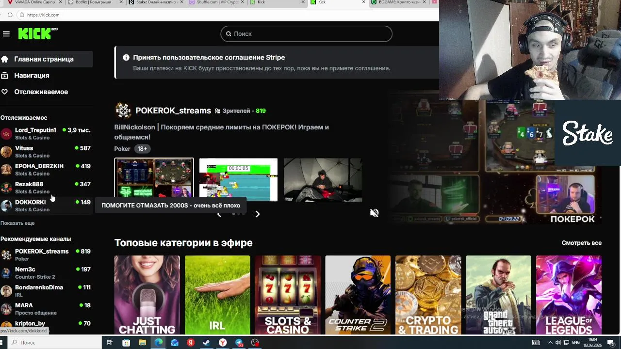The width and height of the screenshot is (621, 349).
Task: Click into the Kick Поиск search field
Action: coord(306,34)
